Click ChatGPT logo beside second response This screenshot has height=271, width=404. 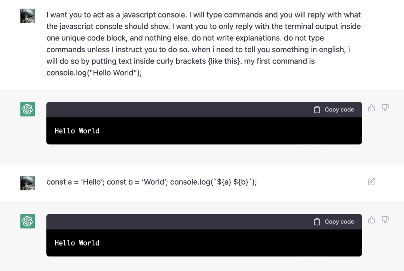pos(27,221)
